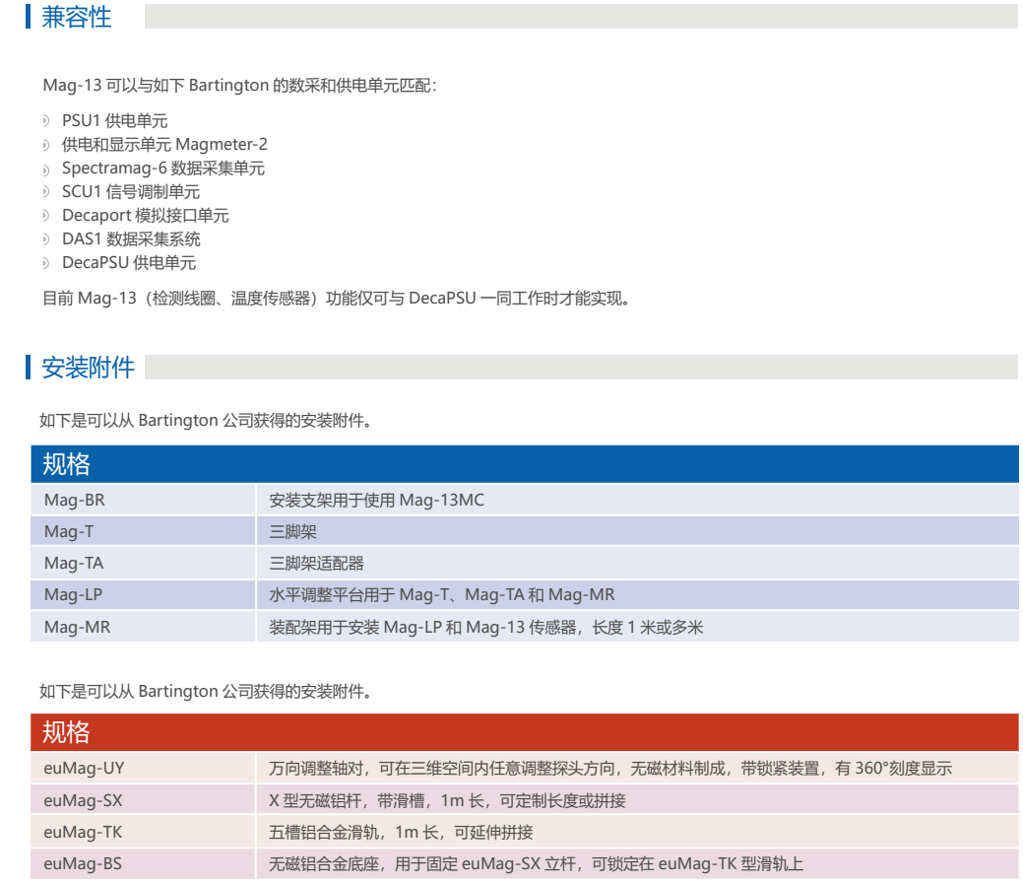Image resolution: width=1023 pixels, height=883 pixels.
Task: Select the euMag-UY table cell
Action: [x=143, y=768]
